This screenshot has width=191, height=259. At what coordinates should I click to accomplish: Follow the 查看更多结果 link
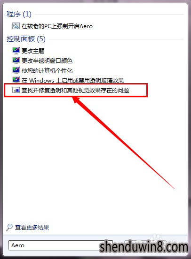click(32, 228)
